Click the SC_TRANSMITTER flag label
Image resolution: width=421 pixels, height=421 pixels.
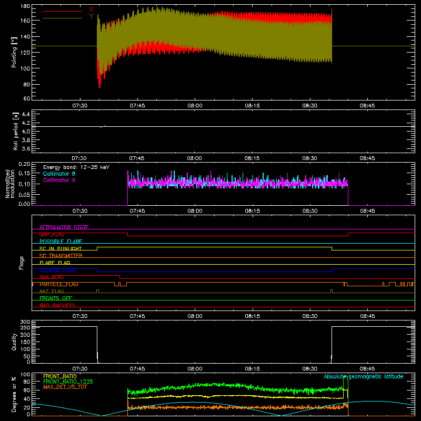[61, 256]
